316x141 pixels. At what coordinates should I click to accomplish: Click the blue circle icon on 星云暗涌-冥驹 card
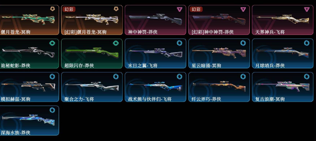[243, 43]
